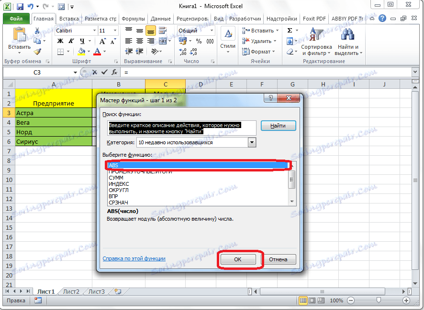
Task: Apply percent style with % icon
Action: point(199,41)
